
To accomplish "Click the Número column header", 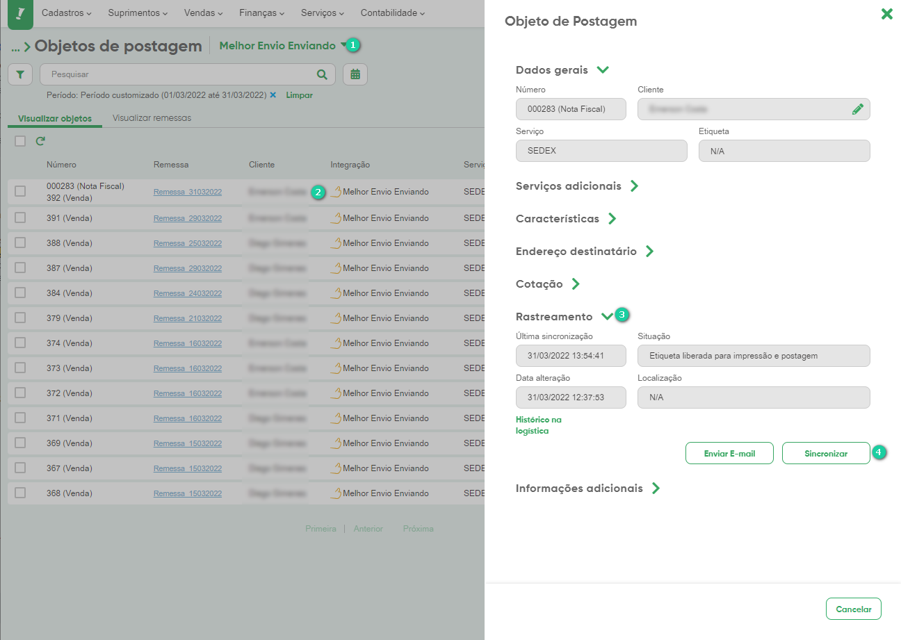I will click(61, 165).
